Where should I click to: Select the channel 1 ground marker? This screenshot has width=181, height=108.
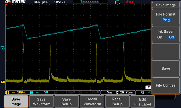click(x=3, y=82)
